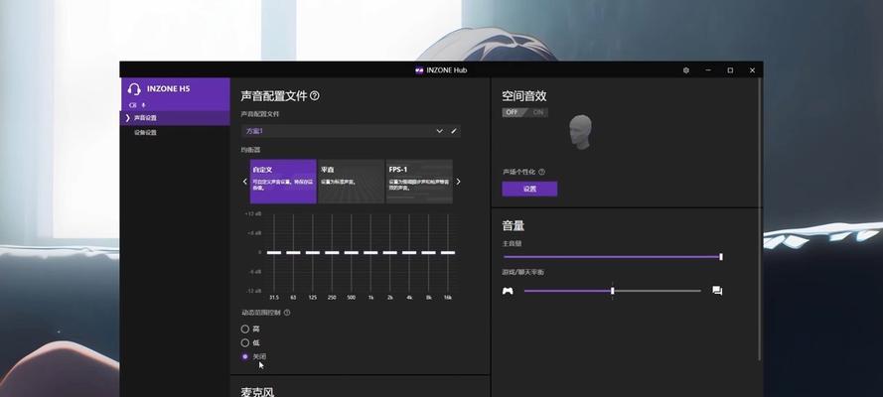The image size is (883, 397).
Task: Click the 均衡器 label
Action: click(x=250, y=150)
